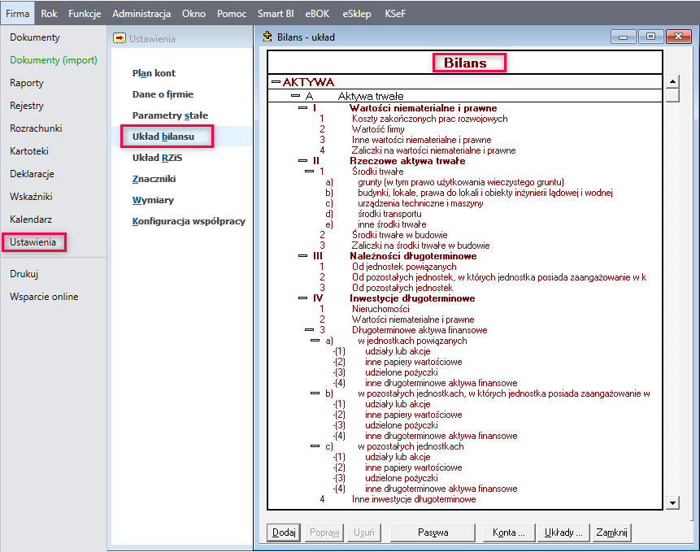
Task: Collapse section A Aktywa trwałe
Action: click(x=295, y=95)
